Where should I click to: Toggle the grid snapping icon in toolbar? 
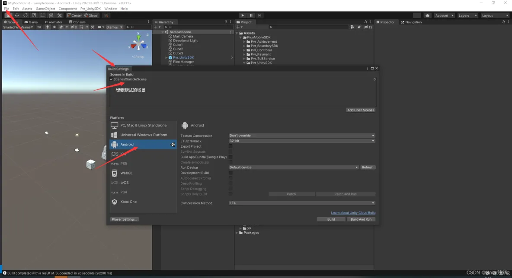[106, 15]
